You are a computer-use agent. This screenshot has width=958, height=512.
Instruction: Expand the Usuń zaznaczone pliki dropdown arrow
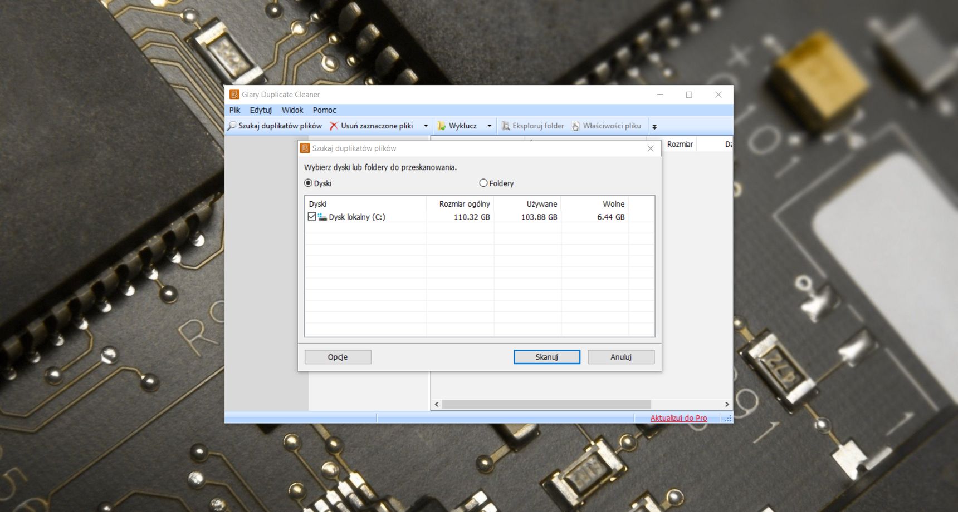(x=426, y=126)
